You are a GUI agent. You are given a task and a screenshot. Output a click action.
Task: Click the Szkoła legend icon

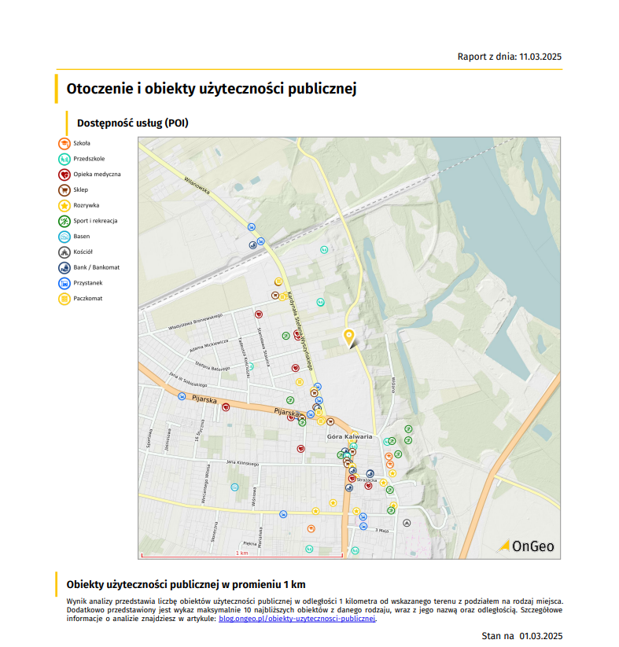(64, 143)
